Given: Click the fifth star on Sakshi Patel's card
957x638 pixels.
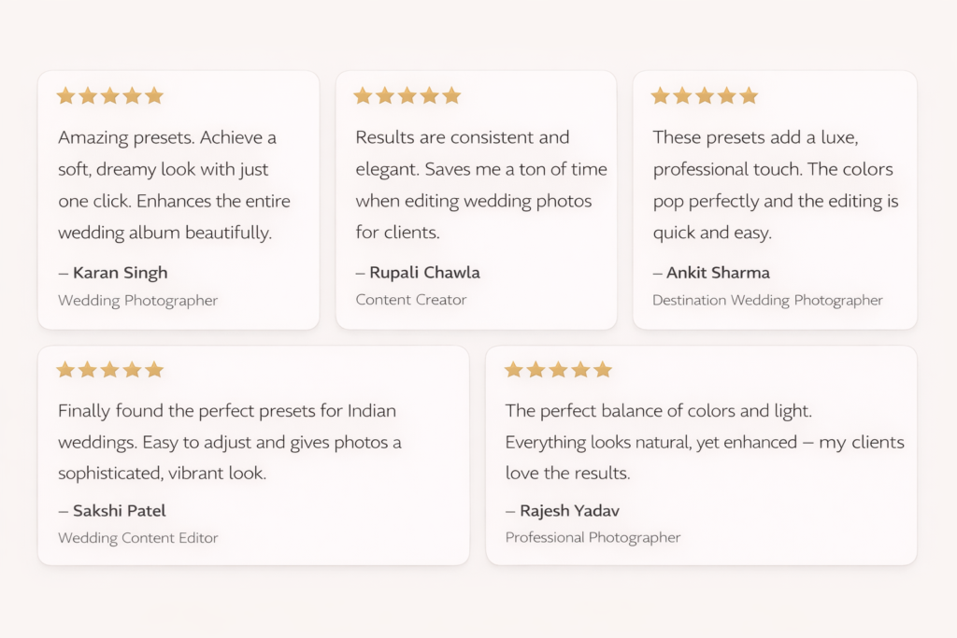Looking at the screenshot, I should pyautogui.click(x=154, y=370).
